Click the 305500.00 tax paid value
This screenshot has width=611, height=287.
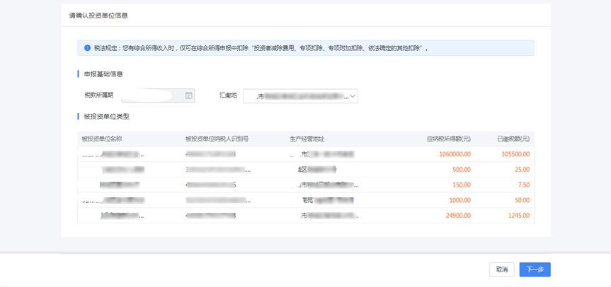[515, 154]
